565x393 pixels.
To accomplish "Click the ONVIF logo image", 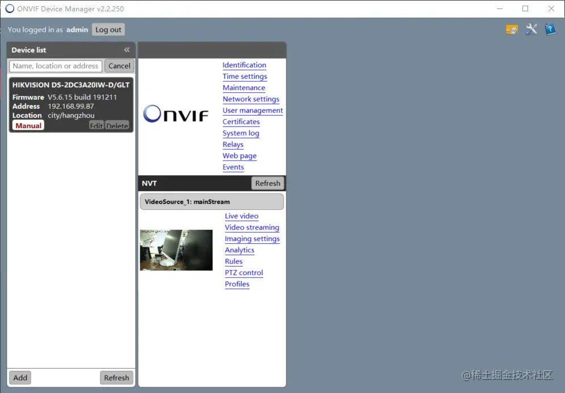I will [x=175, y=114].
